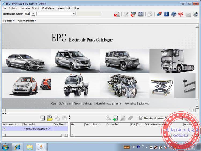
Task: Select the scissor lift workshop equipment image
Action: tap(162, 85)
